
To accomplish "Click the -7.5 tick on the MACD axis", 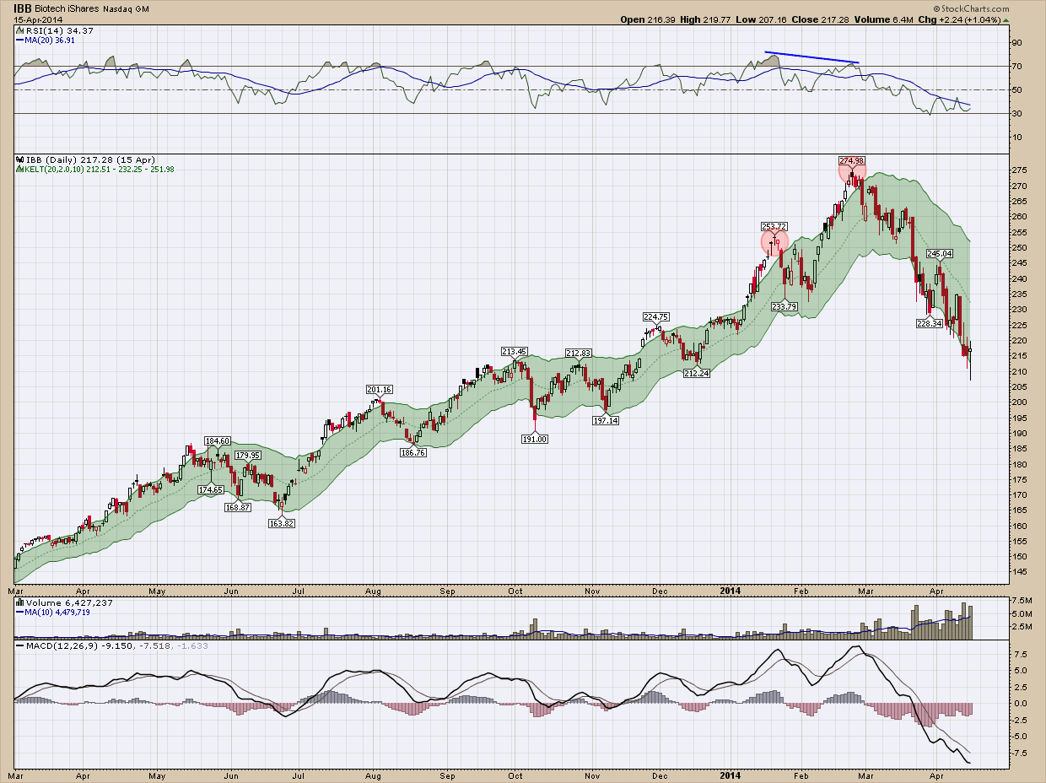I will click(1020, 753).
